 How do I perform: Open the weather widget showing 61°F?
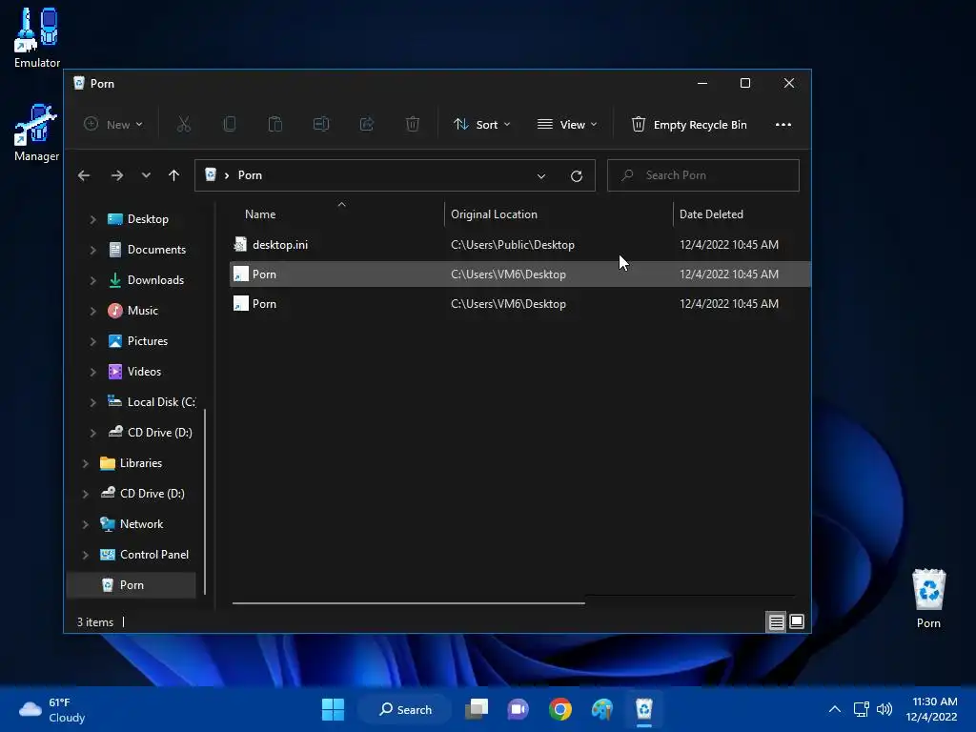52,709
